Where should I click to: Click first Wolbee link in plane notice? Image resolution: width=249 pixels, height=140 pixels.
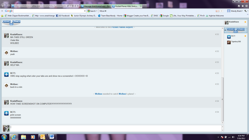pos(98,94)
